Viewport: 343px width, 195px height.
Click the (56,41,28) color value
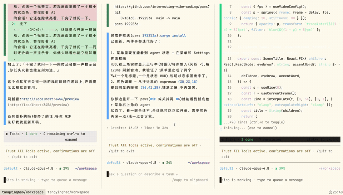tap(150, 87)
